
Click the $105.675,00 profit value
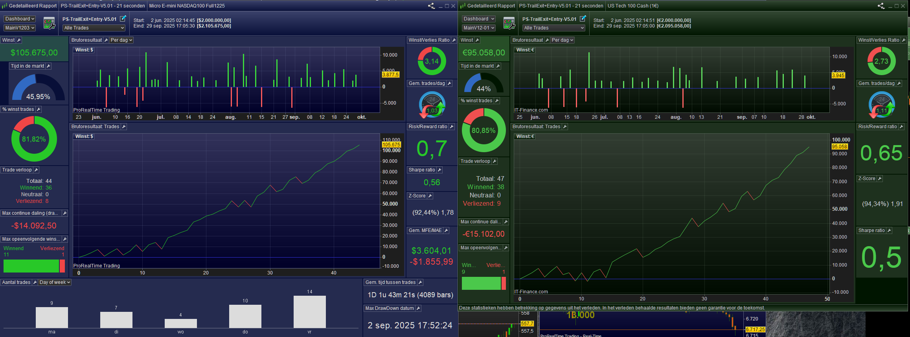(34, 53)
